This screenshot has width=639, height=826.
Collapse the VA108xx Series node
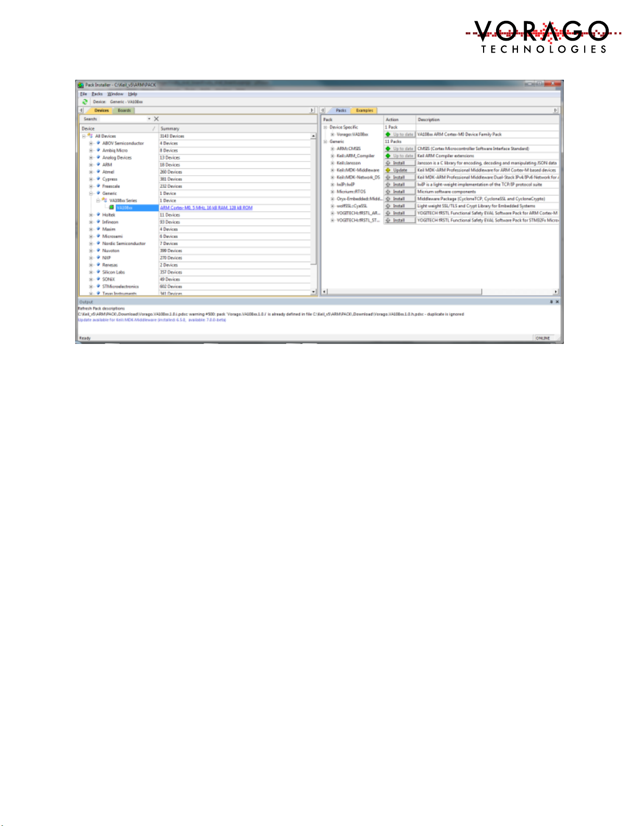tap(98, 201)
